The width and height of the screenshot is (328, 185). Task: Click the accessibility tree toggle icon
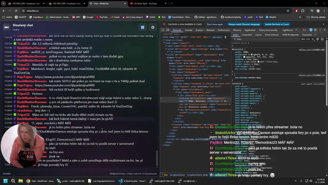[225, 37]
